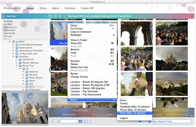Screen dimensions: 196x127
Task: Expand the America folder
Action: point(23,72)
